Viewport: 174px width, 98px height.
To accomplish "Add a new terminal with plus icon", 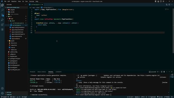I will click(x=158, y=72).
